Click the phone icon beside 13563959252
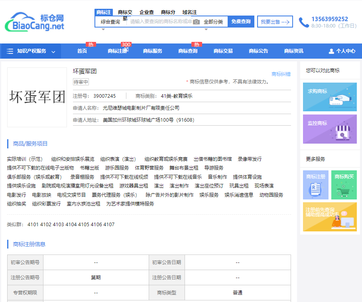 pyautogui.click(x=303, y=22)
